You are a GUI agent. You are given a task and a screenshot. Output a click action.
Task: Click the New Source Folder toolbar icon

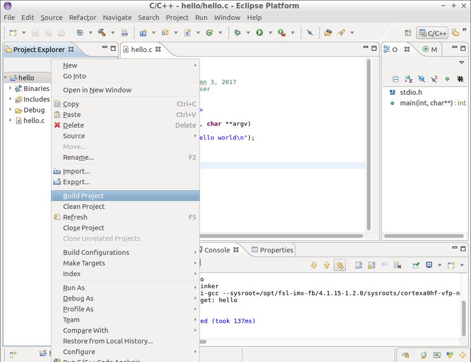(165, 33)
